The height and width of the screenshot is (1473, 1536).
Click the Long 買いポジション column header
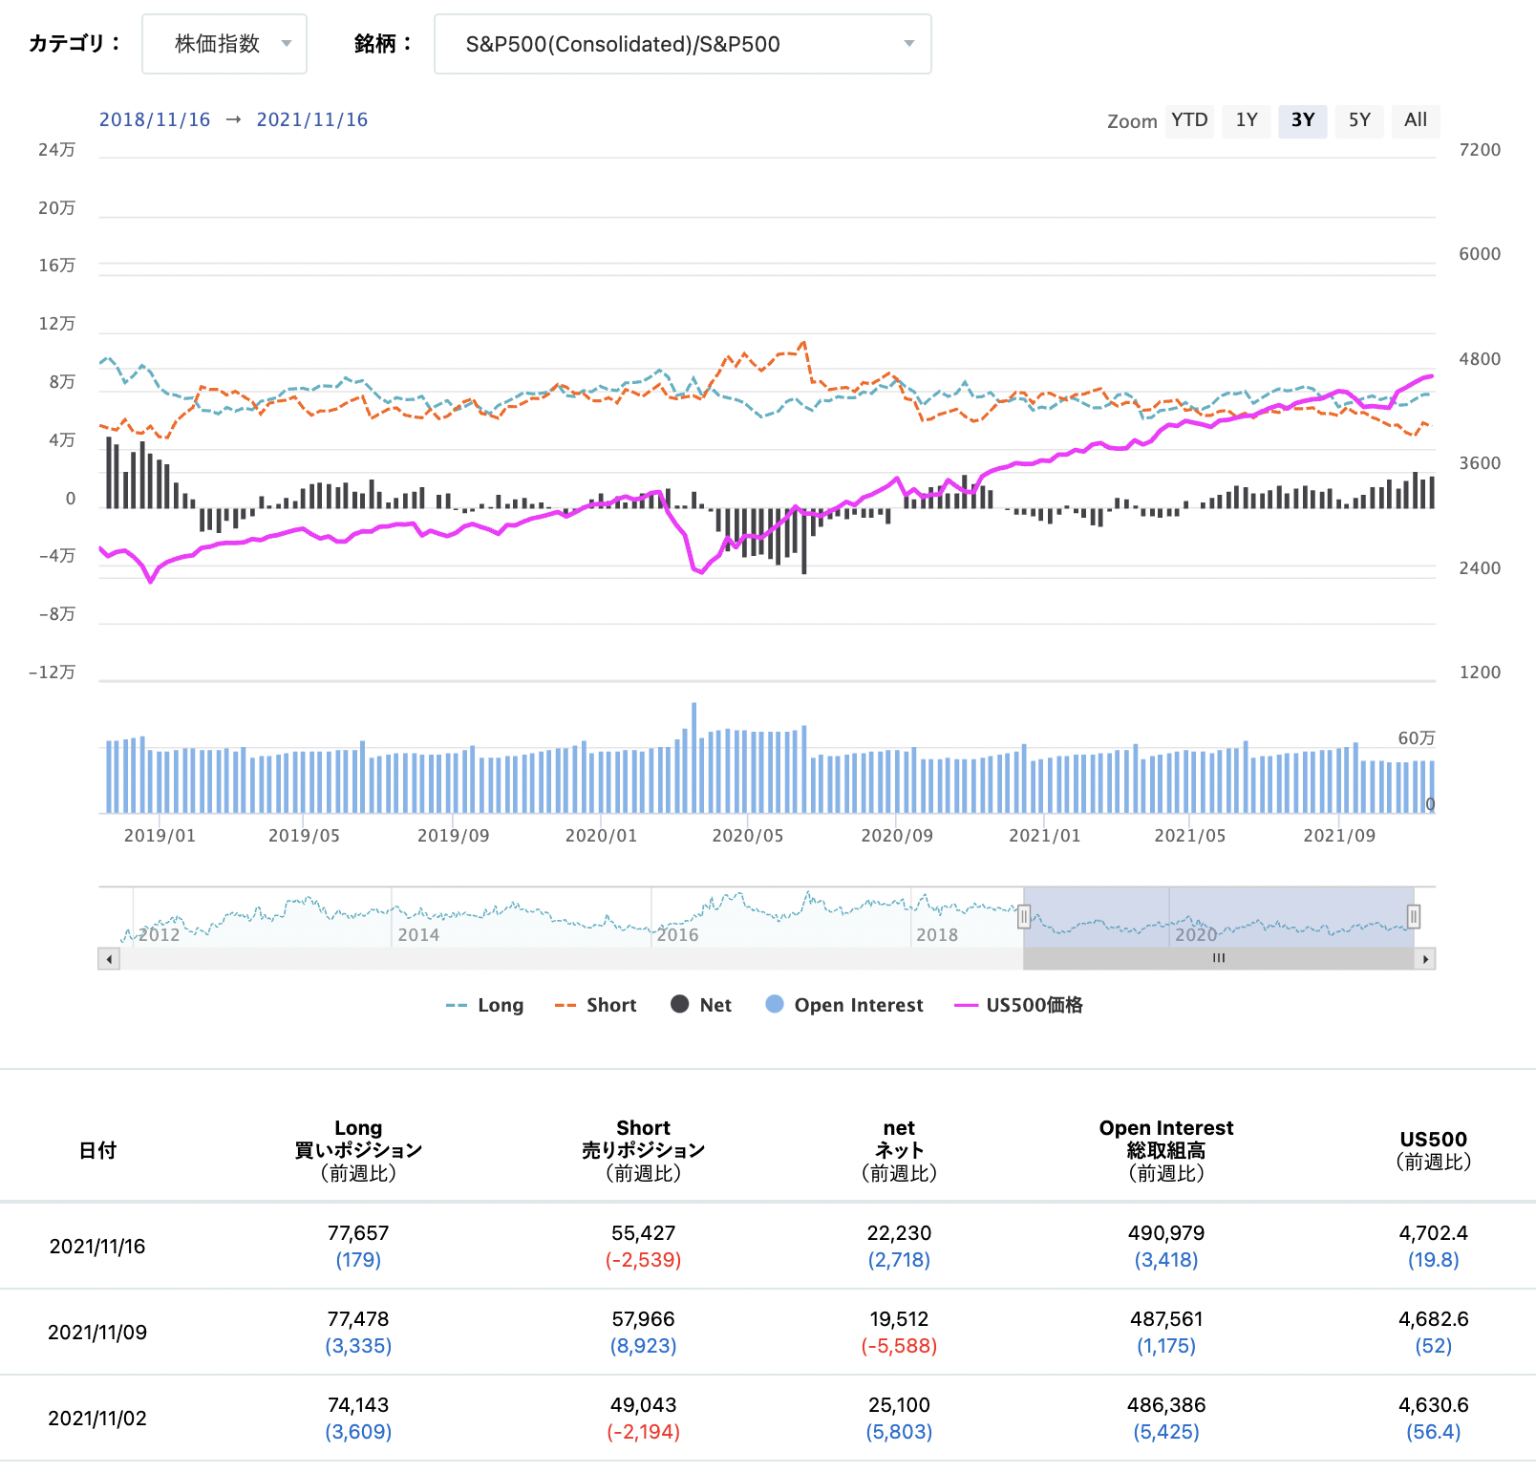click(x=358, y=1150)
